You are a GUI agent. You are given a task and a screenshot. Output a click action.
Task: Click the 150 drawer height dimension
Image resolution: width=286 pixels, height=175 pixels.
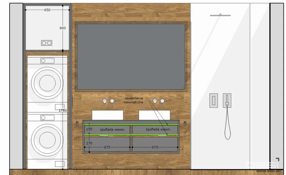click(x=89, y=129)
